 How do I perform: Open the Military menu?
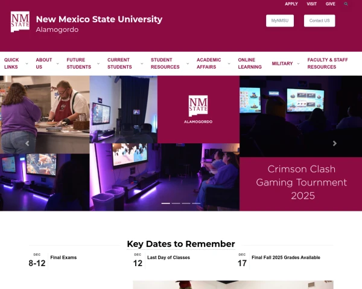282,64
